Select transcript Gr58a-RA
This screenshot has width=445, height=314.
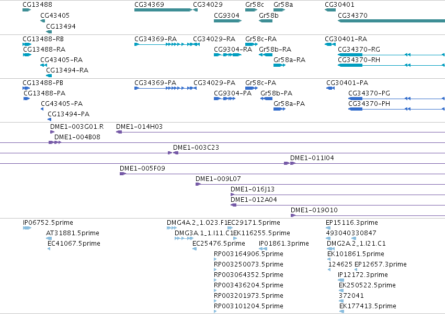[x=290, y=60]
